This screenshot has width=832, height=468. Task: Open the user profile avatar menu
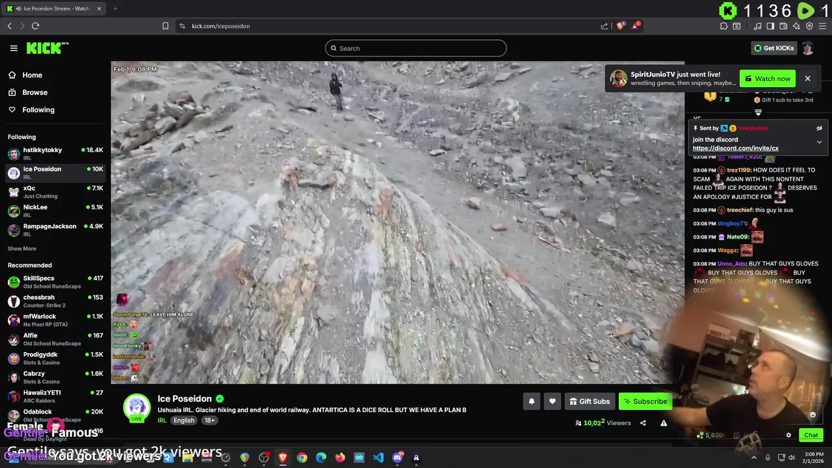807,48
